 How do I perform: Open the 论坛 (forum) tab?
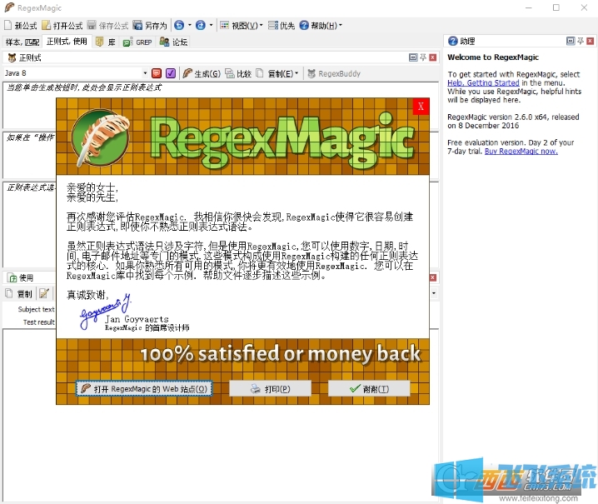click(173, 42)
